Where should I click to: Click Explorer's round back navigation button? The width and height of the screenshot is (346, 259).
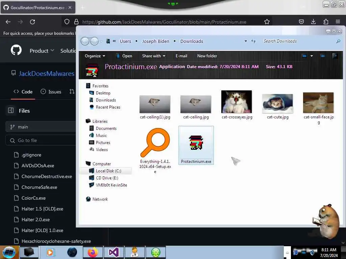tap(85, 41)
